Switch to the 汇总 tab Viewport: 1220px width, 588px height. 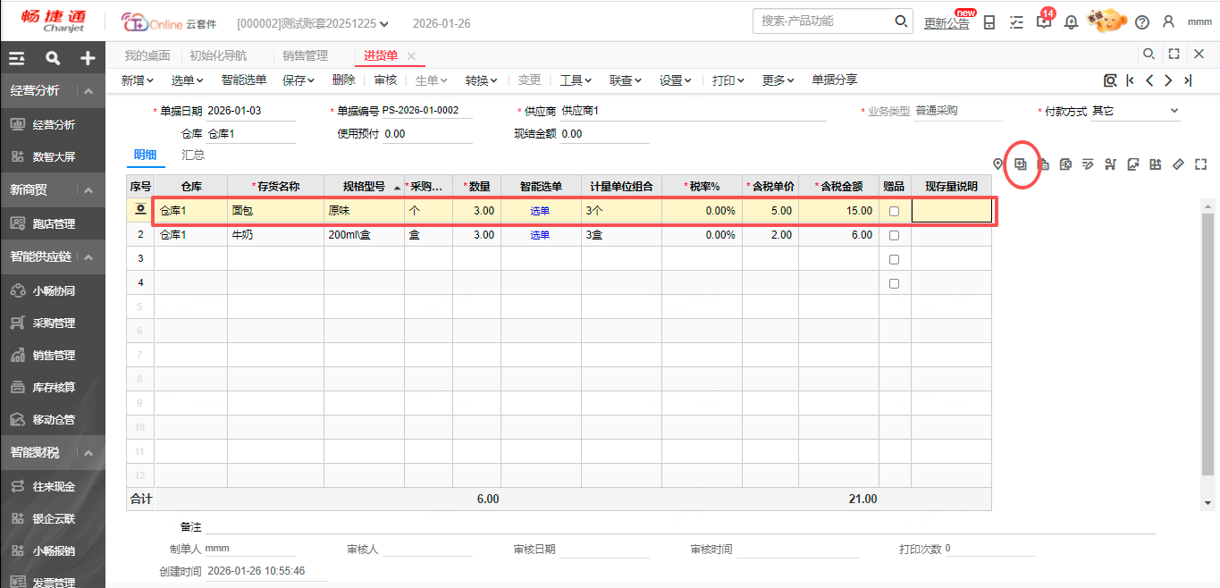point(193,155)
